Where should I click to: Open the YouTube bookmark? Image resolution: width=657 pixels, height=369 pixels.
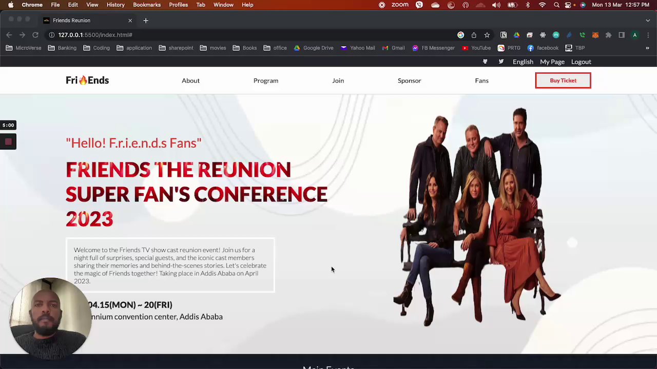476,48
